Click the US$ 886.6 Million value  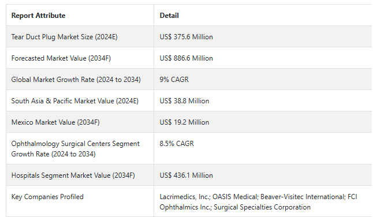(186, 58)
